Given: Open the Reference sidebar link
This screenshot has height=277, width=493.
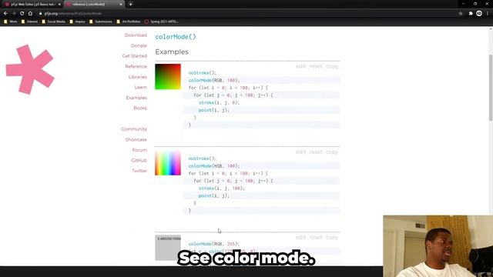Looking at the screenshot, I should point(136,66).
